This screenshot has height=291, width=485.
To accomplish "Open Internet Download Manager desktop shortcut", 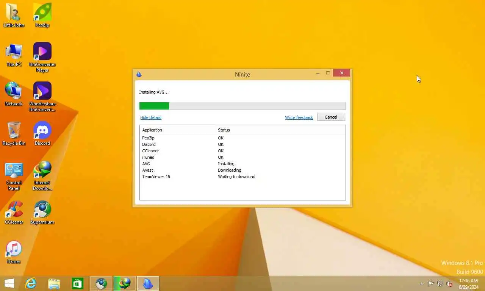I will pyautogui.click(x=42, y=175).
